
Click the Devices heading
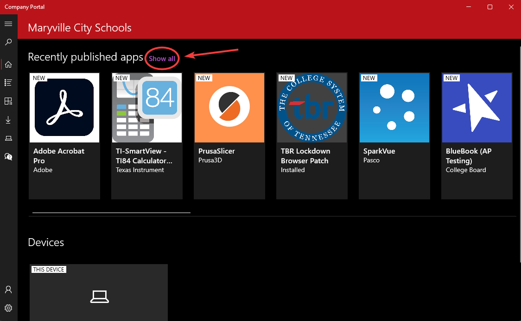(x=46, y=242)
